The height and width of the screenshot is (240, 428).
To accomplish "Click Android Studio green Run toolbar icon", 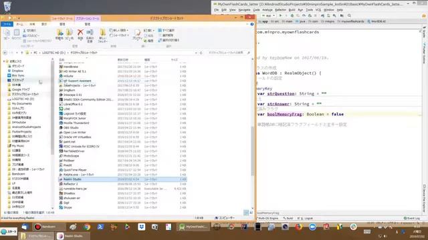I will tap(280, 15).
